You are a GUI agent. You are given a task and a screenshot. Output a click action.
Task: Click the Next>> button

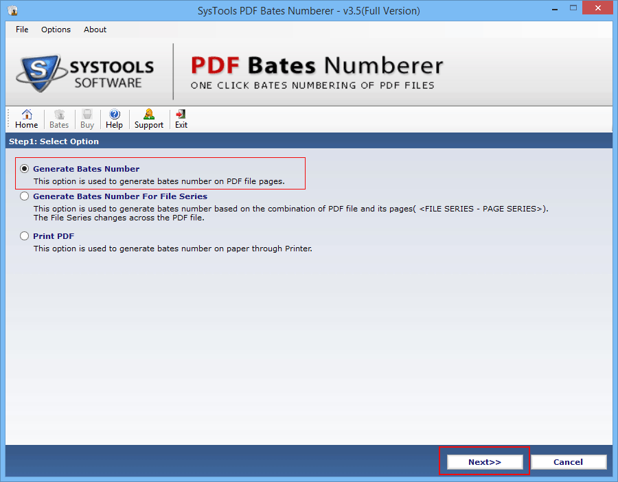pos(485,462)
